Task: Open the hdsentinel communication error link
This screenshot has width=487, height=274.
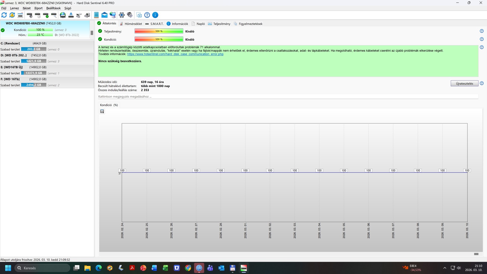Action: click(175, 54)
